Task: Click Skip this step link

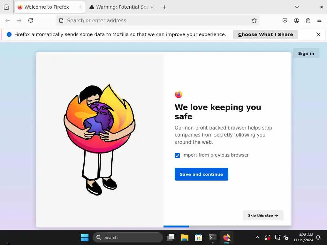Action: coord(263,215)
